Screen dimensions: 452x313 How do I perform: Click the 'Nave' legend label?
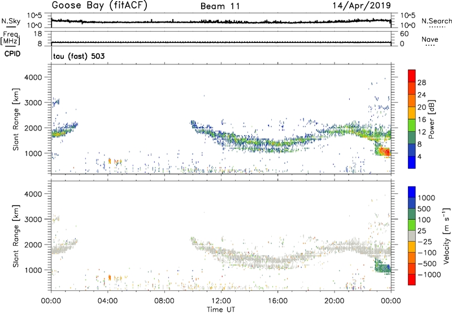point(430,39)
